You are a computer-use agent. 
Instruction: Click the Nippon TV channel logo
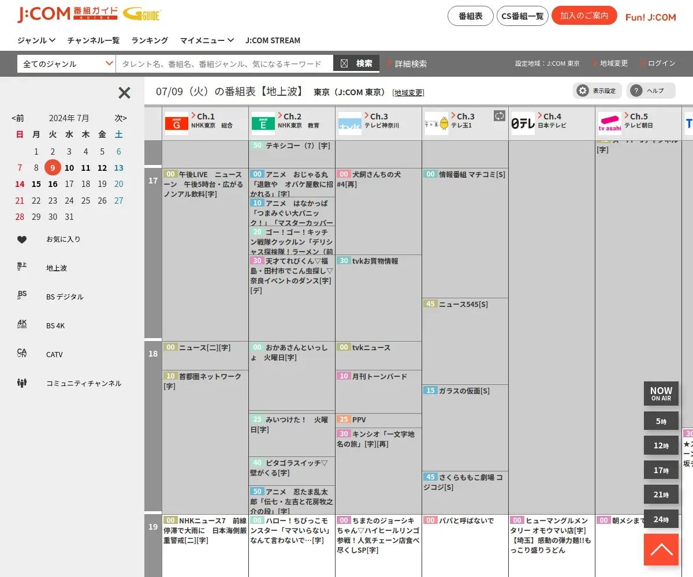523,123
